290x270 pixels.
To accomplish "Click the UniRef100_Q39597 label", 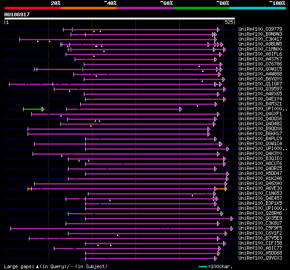I will [x=260, y=89].
